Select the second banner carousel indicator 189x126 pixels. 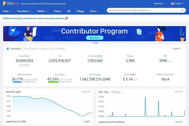(96, 43)
